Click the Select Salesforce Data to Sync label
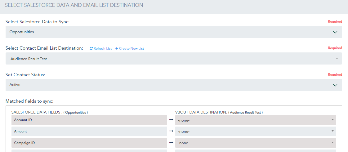 [x=38, y=22]
